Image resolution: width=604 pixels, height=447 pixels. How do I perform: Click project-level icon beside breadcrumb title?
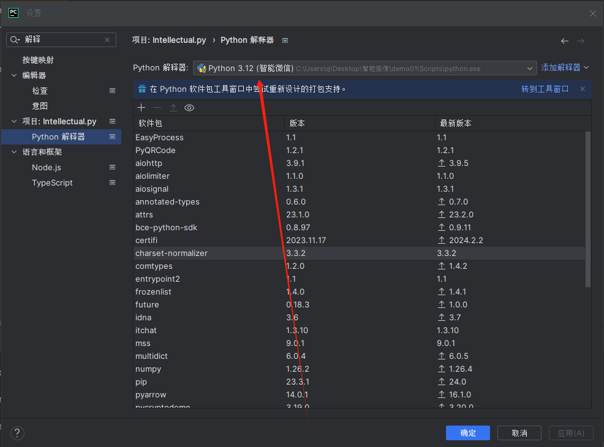[x=285, y=40]
